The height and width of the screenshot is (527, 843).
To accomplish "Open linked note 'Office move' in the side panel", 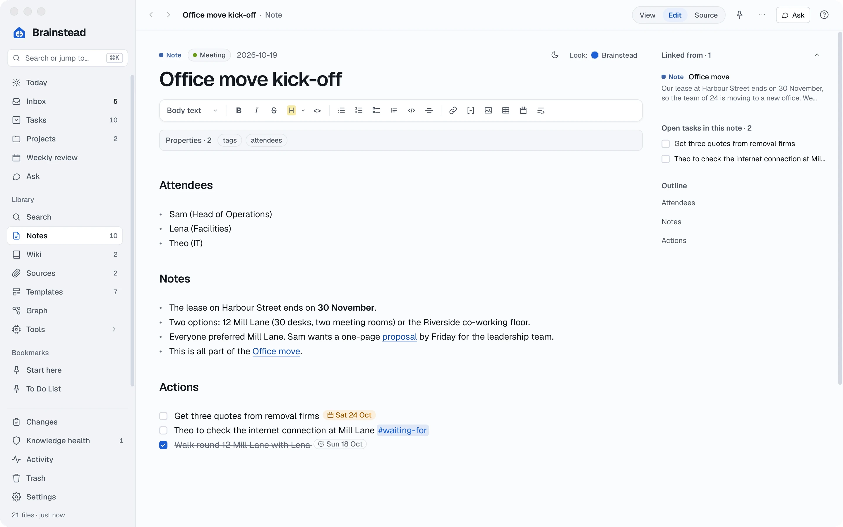I will coord(709,77).
